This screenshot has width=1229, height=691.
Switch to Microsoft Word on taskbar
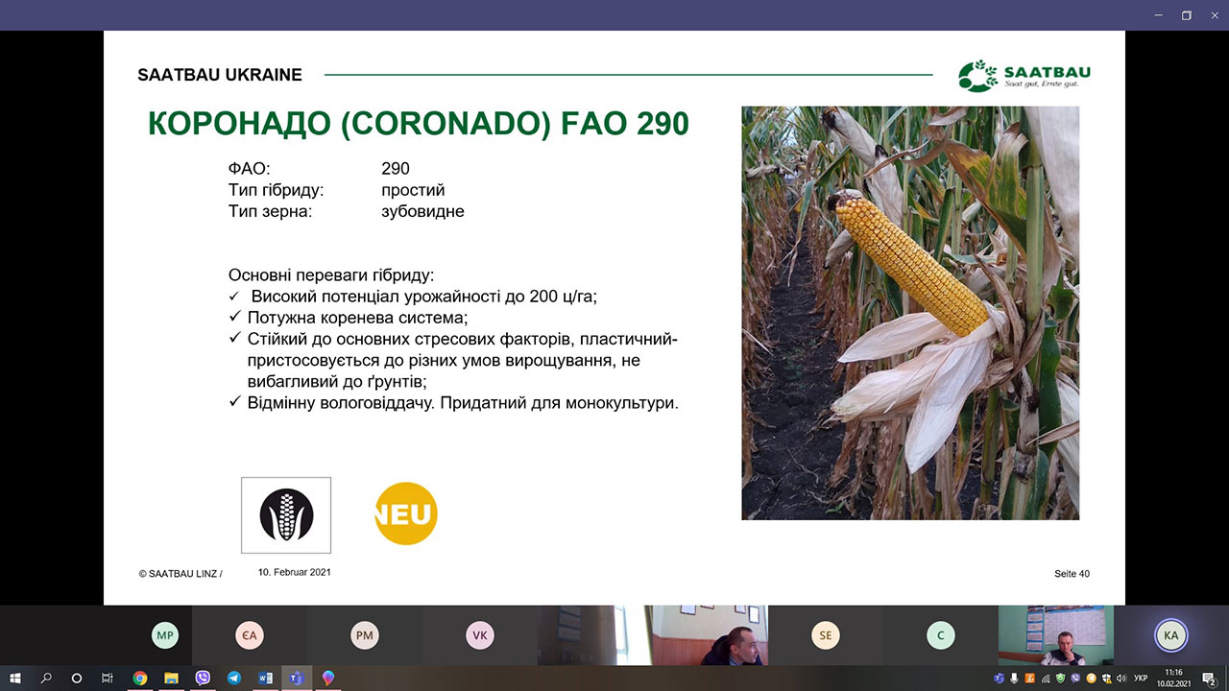click(265, 678)
